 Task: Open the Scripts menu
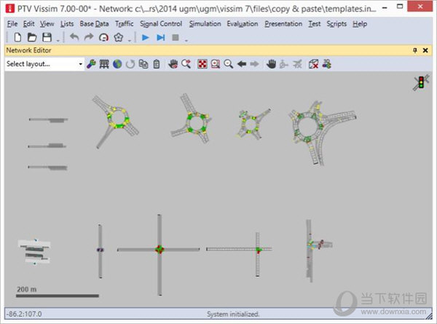[x=336, y=24]
